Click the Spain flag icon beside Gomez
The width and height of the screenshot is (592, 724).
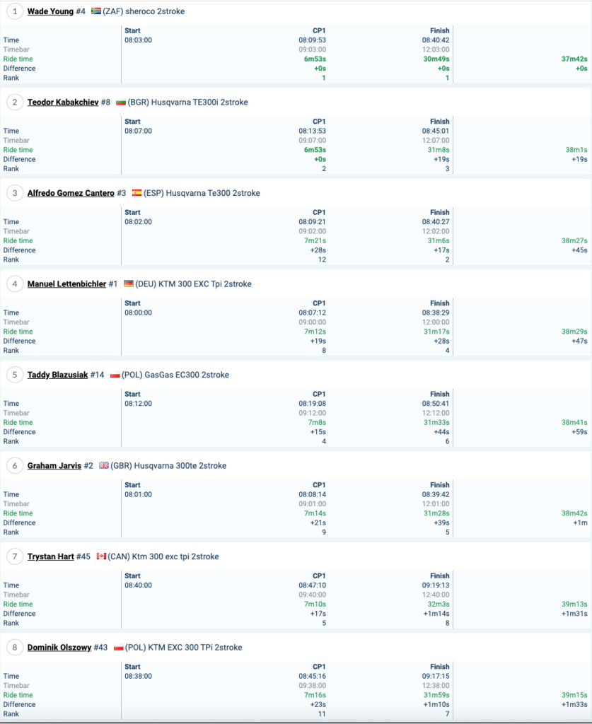(137, 193)
